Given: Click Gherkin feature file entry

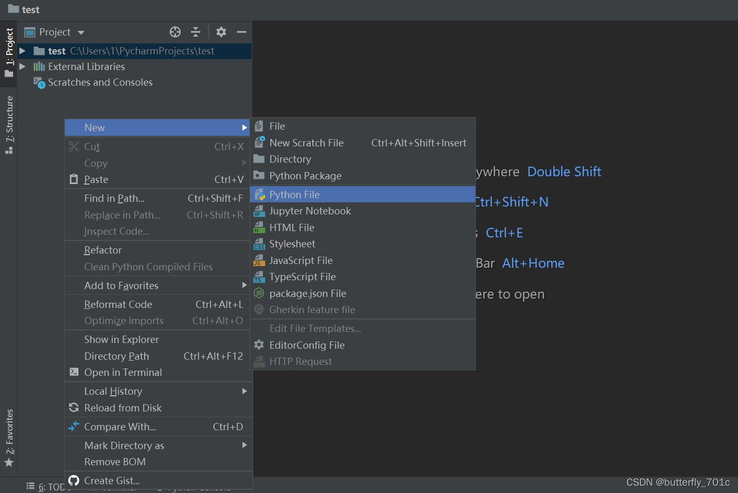Looking at the screenshot, I should pyautogui.click(x=362, y=309).
